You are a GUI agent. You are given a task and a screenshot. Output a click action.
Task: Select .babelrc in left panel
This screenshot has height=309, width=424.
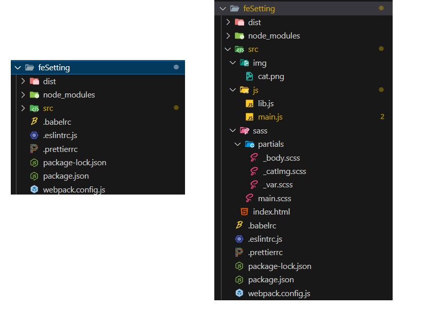(57, 122)
